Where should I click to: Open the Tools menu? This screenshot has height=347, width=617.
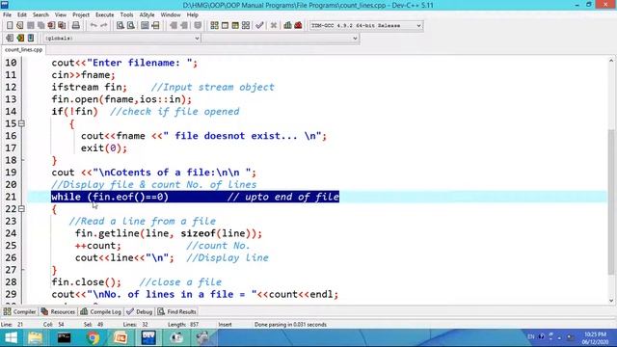pyautogui.click(x=126, y=14)
